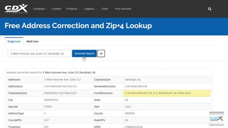
Task: Click the Address correction results heading text
Action: (51, 73)
